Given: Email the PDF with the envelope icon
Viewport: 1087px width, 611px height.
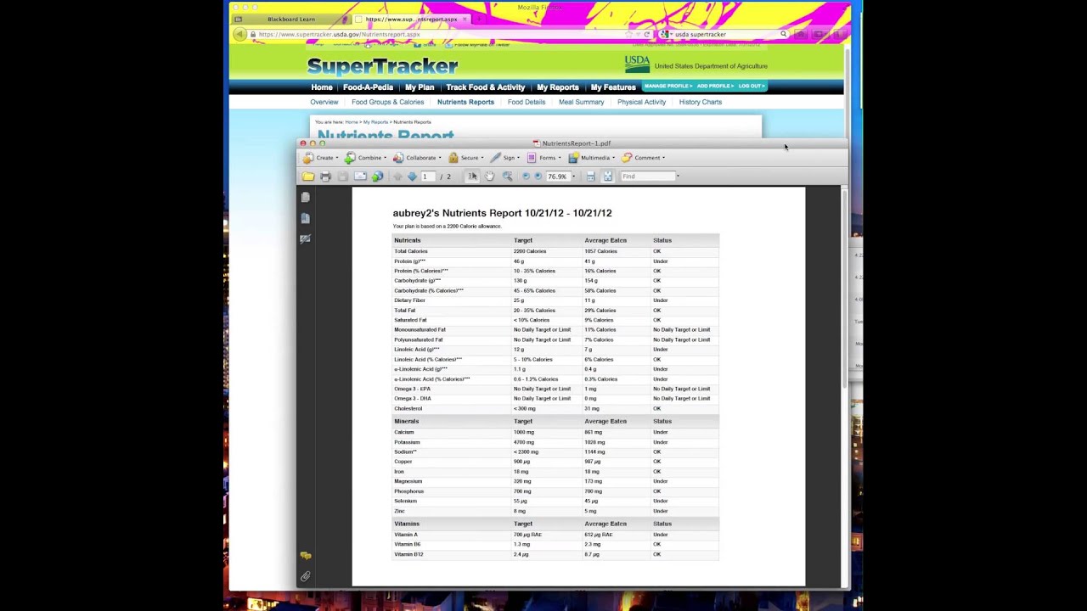Looking at the screenshot, I should pos(360,177).
